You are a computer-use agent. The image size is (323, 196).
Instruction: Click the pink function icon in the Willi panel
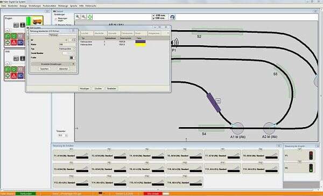[20, 69]
